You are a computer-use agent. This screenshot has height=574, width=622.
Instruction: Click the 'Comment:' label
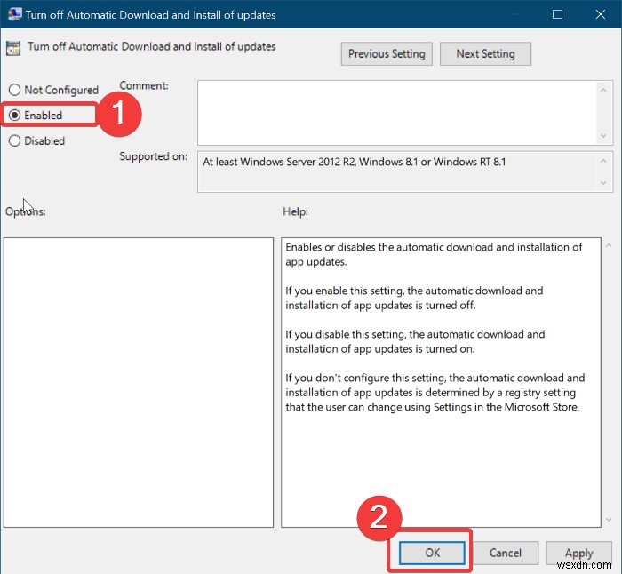[144, 85]
